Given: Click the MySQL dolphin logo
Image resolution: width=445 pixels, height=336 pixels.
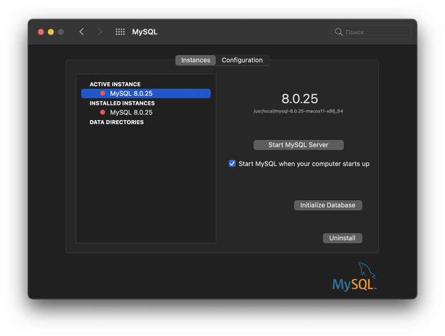Looking at the screenshot, I should [355, 277].
